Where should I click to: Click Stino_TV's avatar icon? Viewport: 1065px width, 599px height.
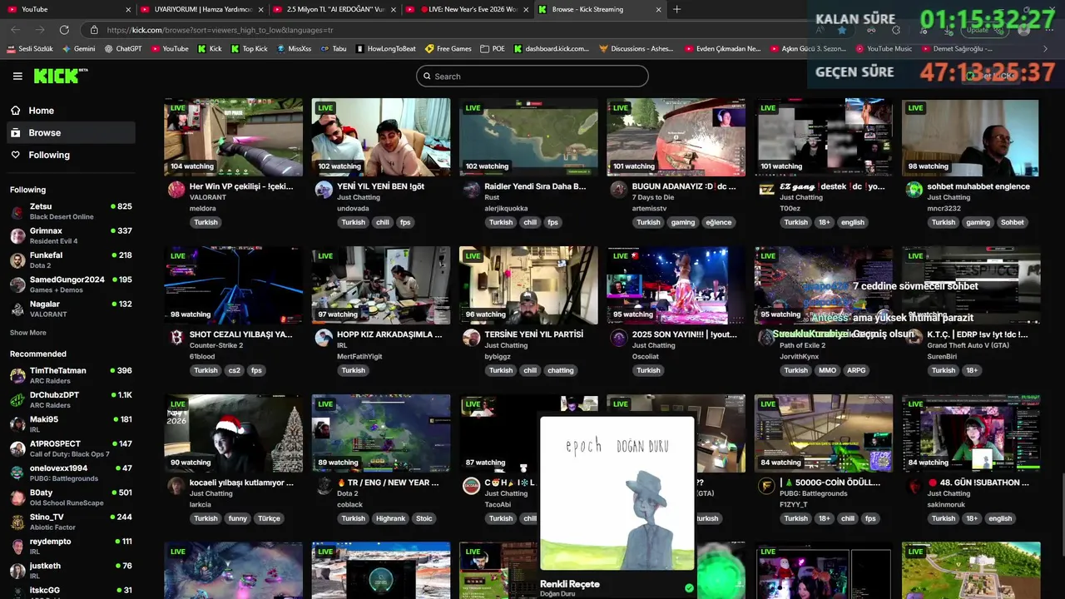coord(17,522)
